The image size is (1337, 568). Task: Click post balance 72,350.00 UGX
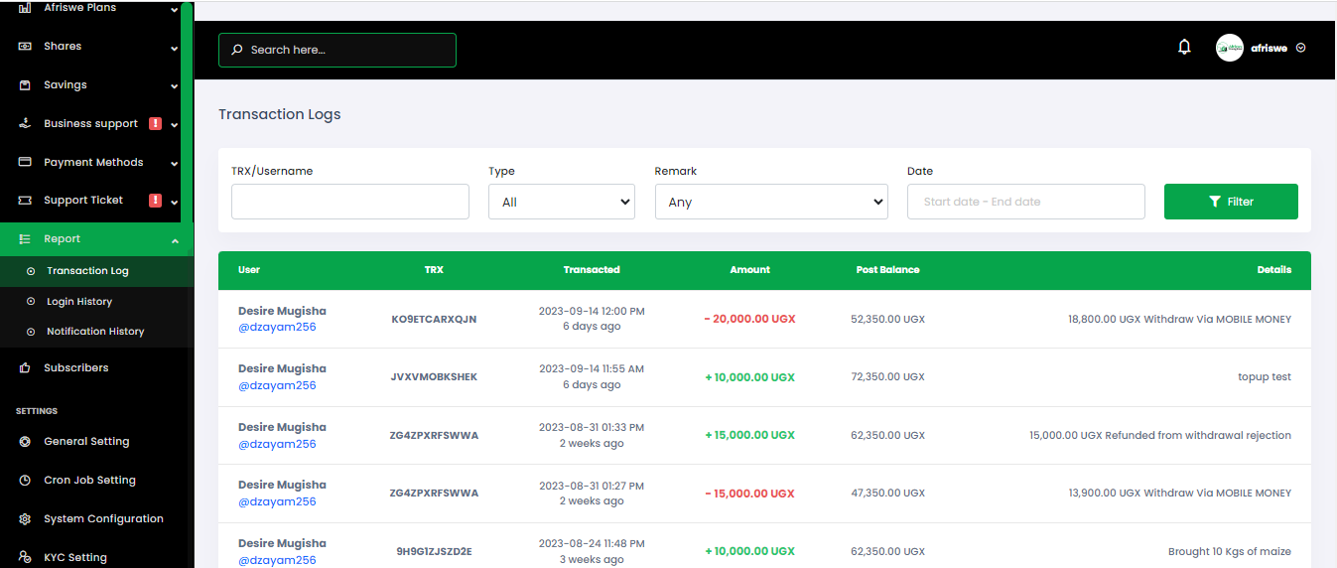pos(887,377)
